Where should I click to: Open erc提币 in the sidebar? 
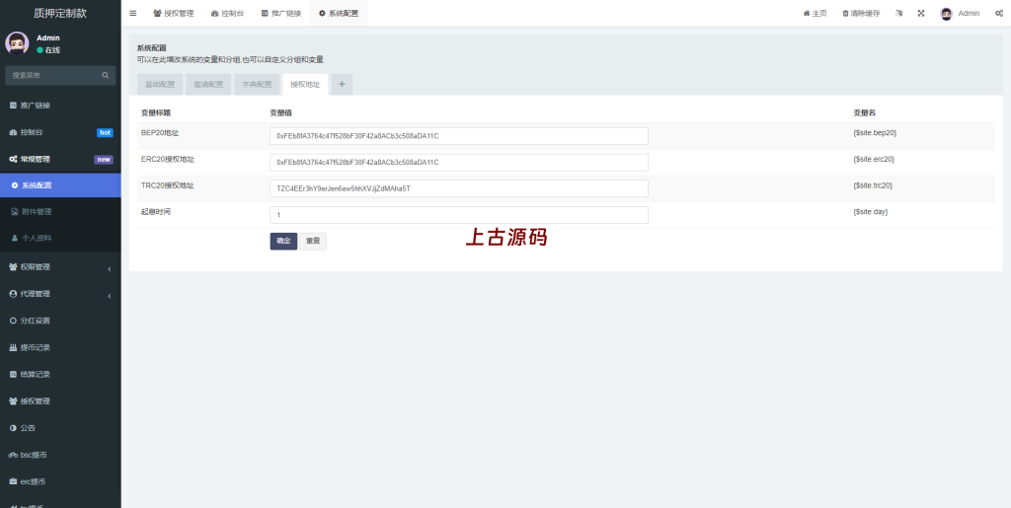(60, 481)
